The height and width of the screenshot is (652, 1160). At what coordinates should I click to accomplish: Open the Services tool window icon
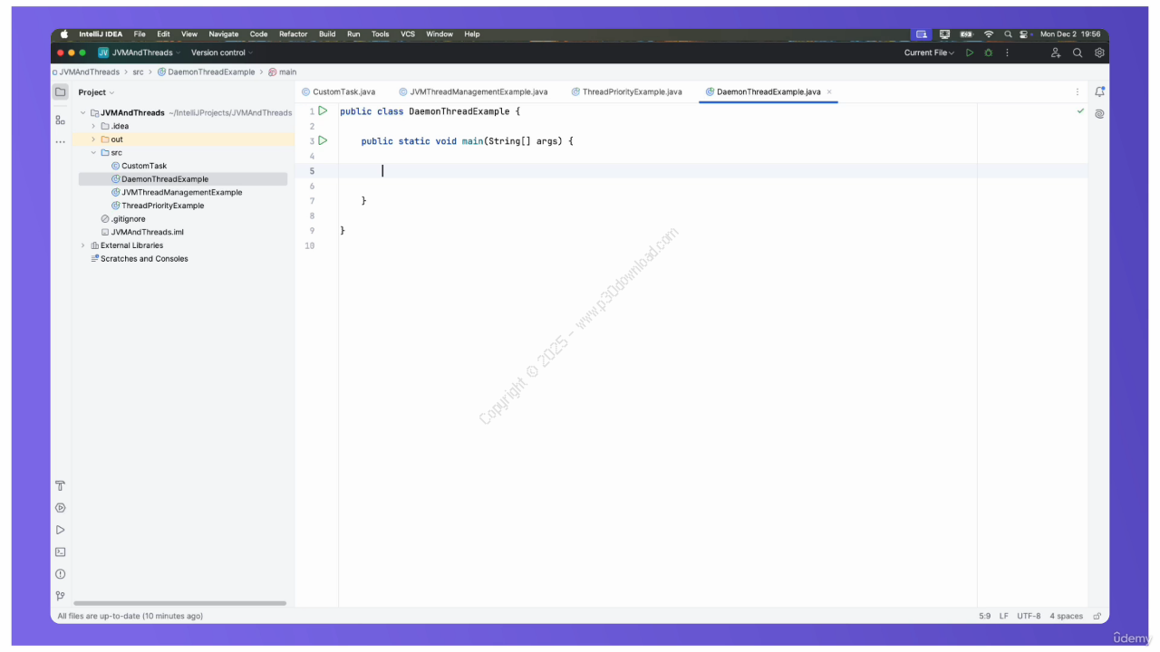pyautogui.click(x=60, y=508)
